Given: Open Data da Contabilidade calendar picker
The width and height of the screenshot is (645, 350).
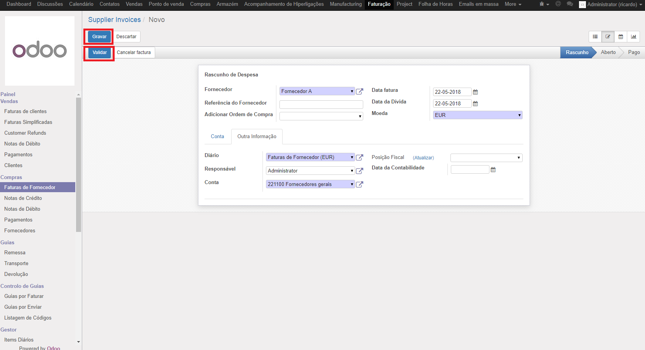Looking at the screenshot, I should (493, 170).
